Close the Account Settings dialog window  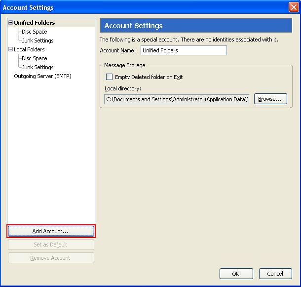click(x=294, y=7)
